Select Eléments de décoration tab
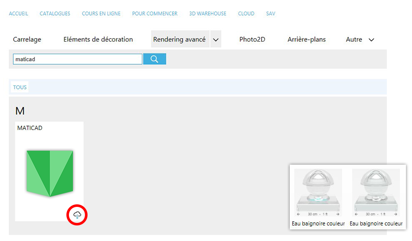Image resolution: width=412 pixels, height=241 pixels. 98,39
